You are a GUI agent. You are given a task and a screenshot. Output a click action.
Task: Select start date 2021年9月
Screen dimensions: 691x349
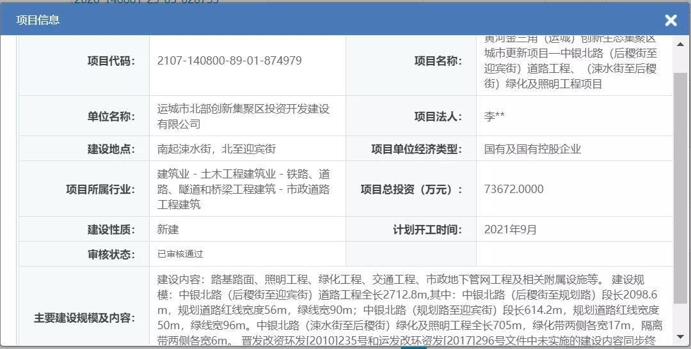point(511,229)
